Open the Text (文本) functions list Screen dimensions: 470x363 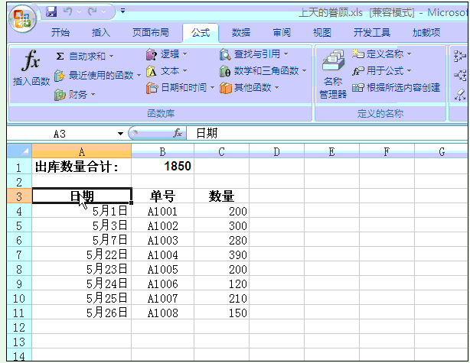(x=166, y=71)
